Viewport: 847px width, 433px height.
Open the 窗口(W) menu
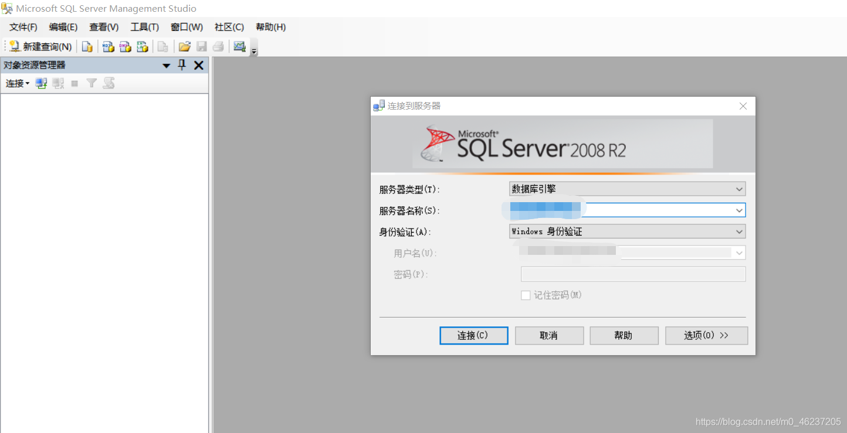tap(187, 27)
